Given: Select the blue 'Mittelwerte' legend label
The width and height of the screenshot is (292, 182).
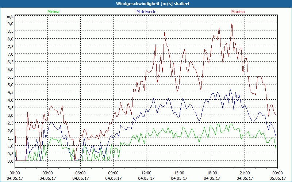Looking at the screenshot, I should point(146,12).
